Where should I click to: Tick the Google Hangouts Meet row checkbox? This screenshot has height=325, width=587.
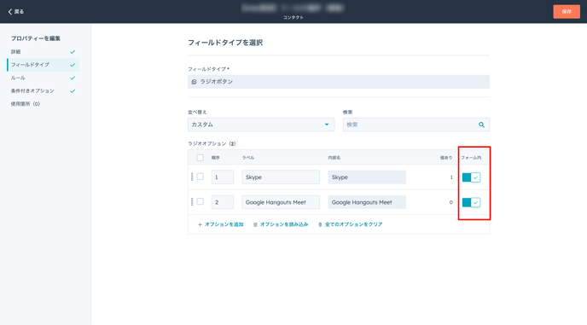coord(201,201)
